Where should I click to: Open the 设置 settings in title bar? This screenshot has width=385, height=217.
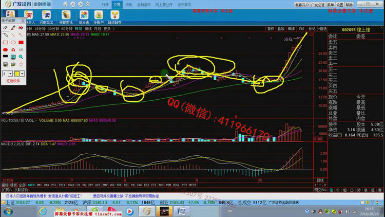340,5
